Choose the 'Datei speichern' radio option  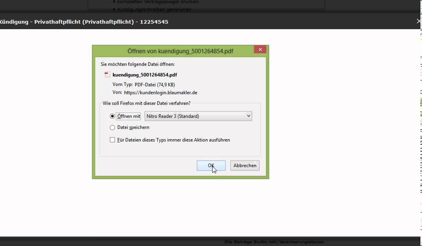tap(113, 128)
